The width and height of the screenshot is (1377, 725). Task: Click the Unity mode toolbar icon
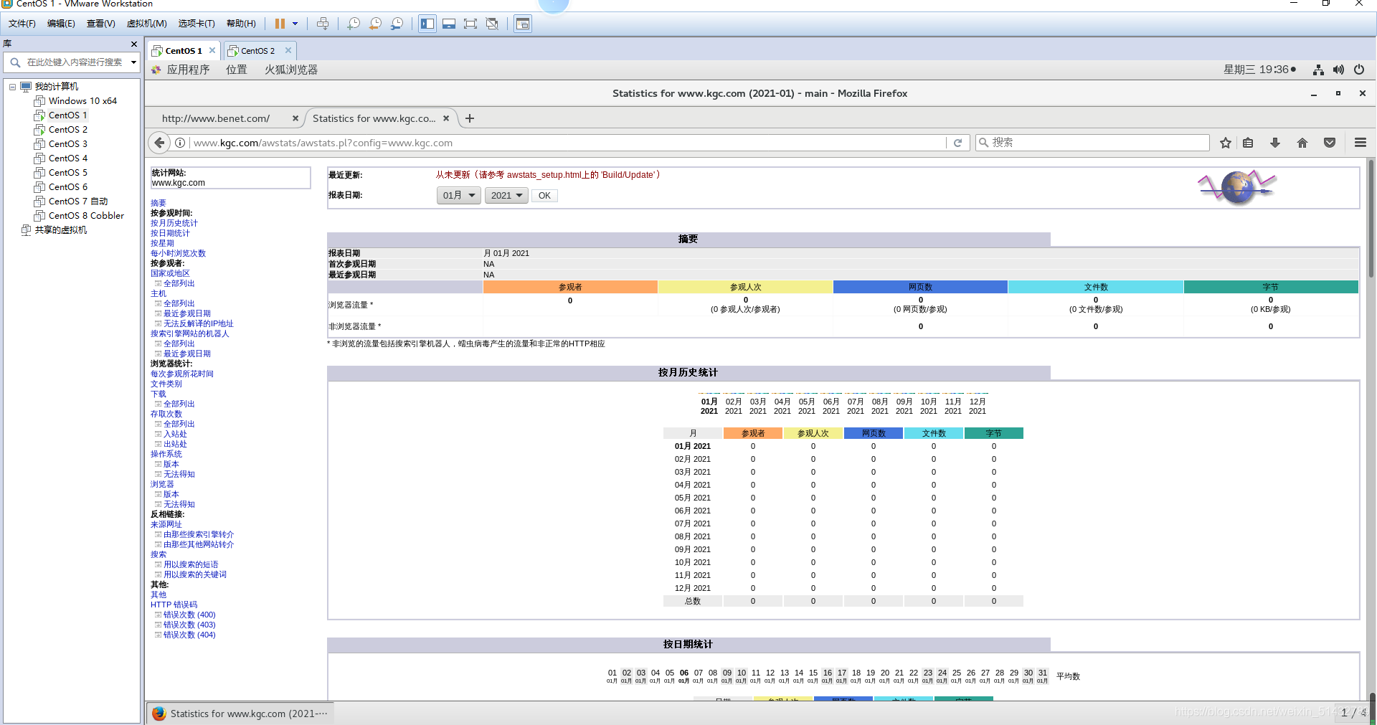(x=492, y=24)
